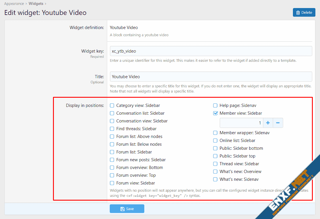Tick Find threads: Sidebar checkbox
Screen dimensions: 320x219
(112, 129)
